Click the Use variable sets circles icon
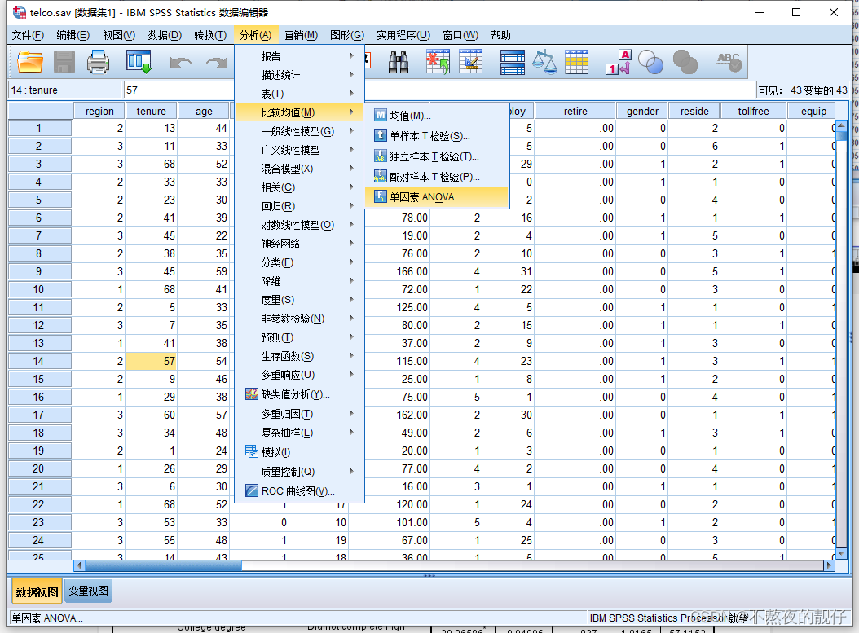859x633 pixels. click(650, 62)
